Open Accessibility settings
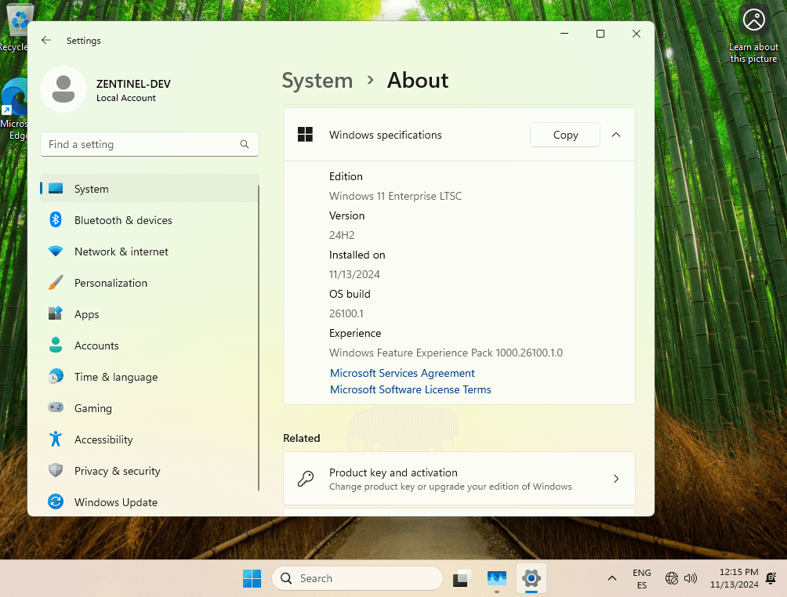The height and width of the screenshot is (597, 787). 104,440
